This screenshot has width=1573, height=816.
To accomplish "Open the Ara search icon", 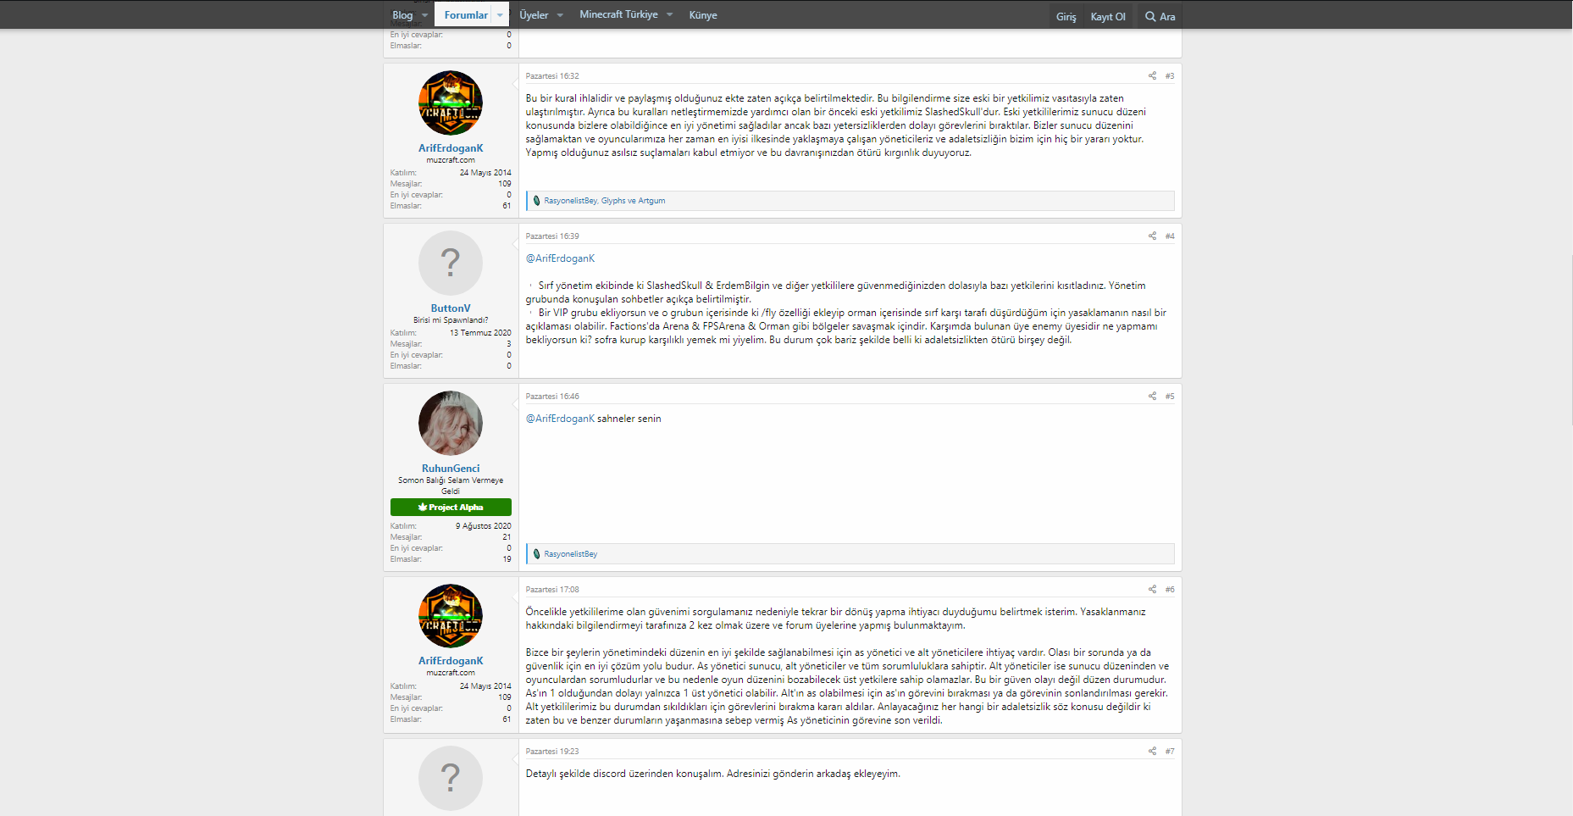I will point(1149,16).
